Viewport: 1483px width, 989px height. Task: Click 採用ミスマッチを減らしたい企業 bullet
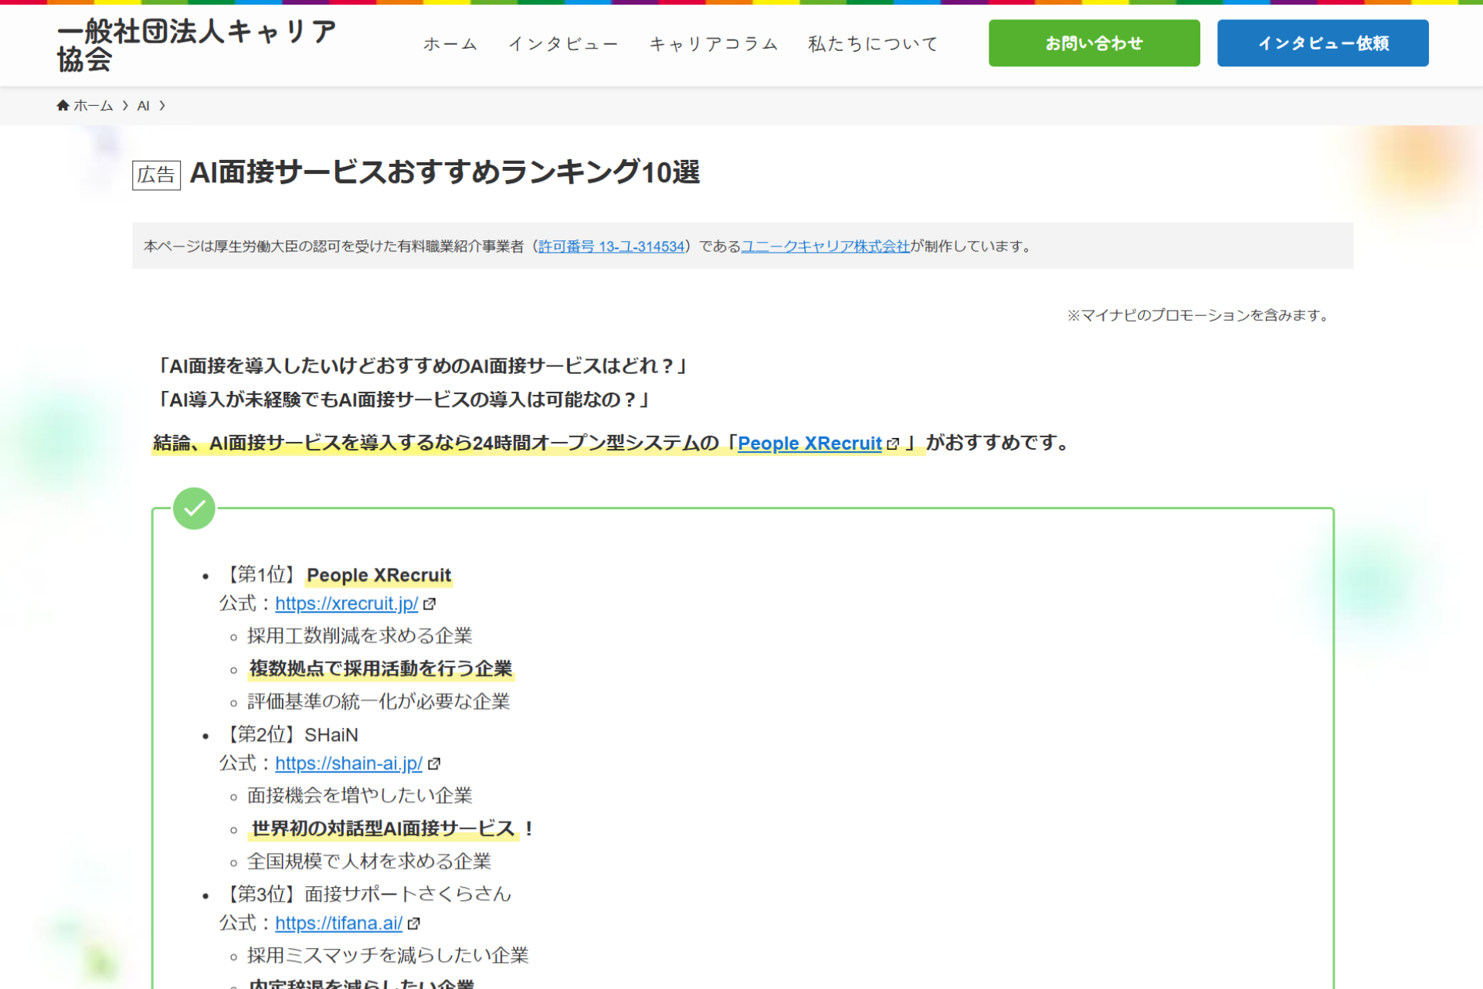388,956
